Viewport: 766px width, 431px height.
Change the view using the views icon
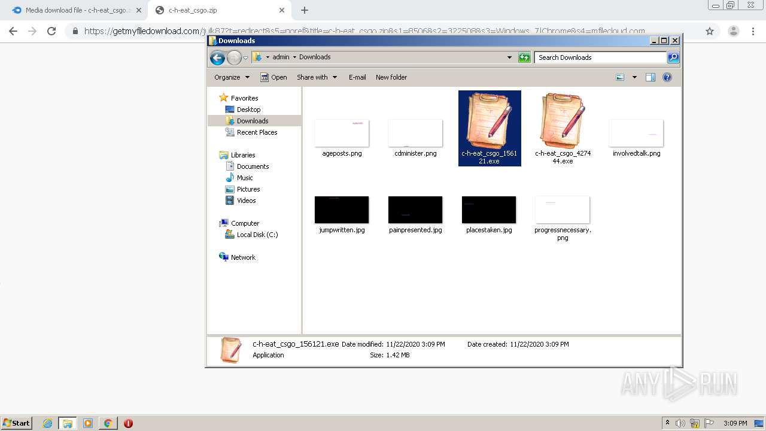(620, 77)
